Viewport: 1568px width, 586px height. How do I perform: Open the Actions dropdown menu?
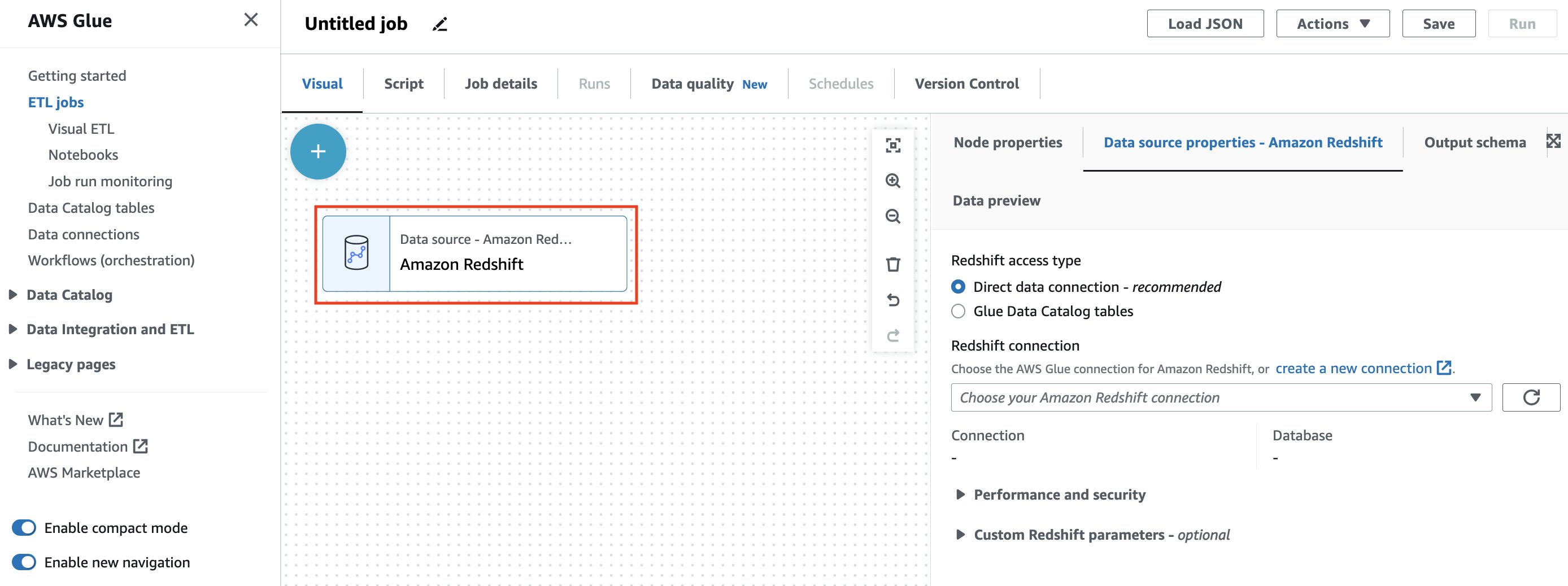coord(1332,24)
